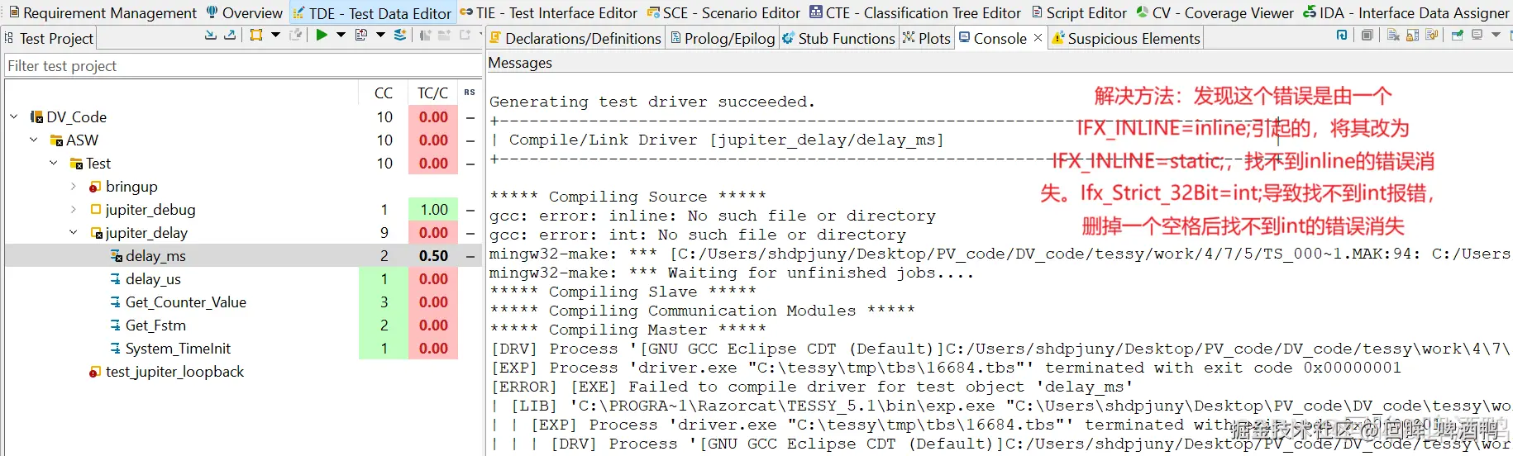Click the yellow square toolbar icon

pyautogui.click(x=256, y=35)
